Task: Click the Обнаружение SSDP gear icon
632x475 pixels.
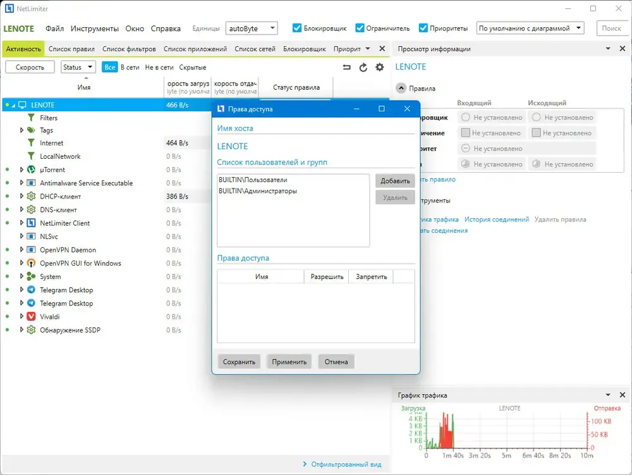Action: 31,330
